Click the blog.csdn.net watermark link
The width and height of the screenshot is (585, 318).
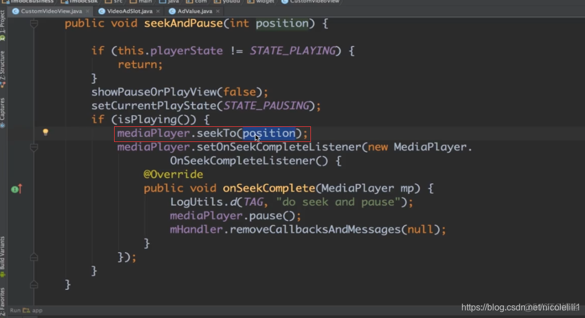click(520, 307)
